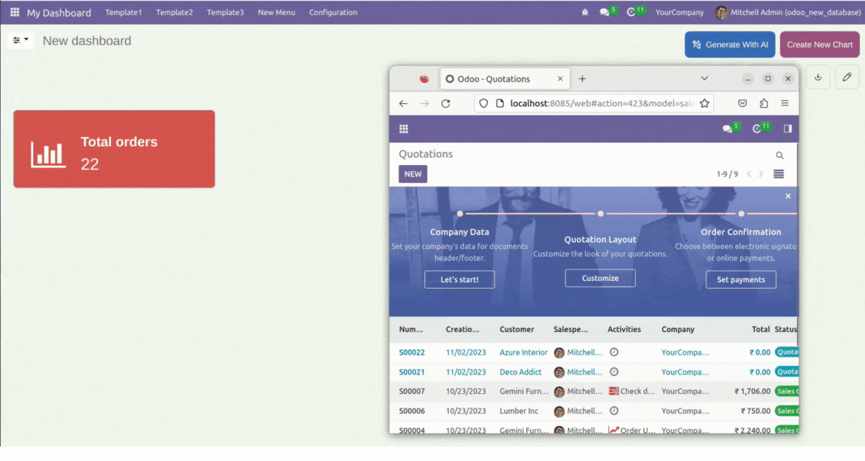Open quotation S00022 link

click(x=412, y=352)
